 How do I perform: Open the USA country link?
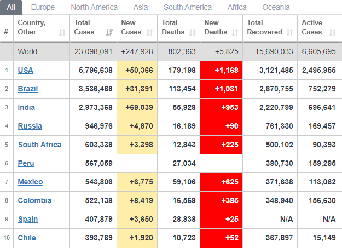[x=26, y=70]
